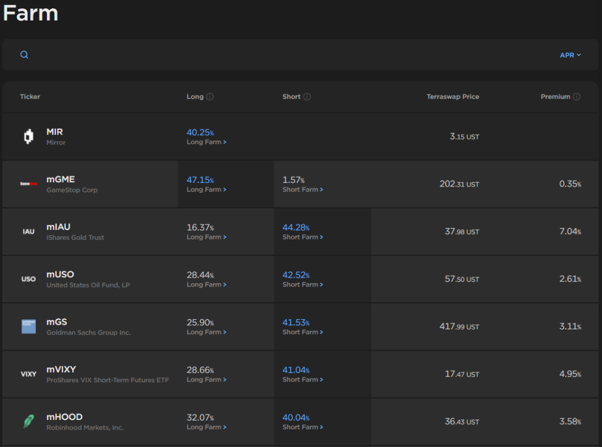602x447 pixels.
Task: Click the MIR Mirror token icon
Action: 29,136
